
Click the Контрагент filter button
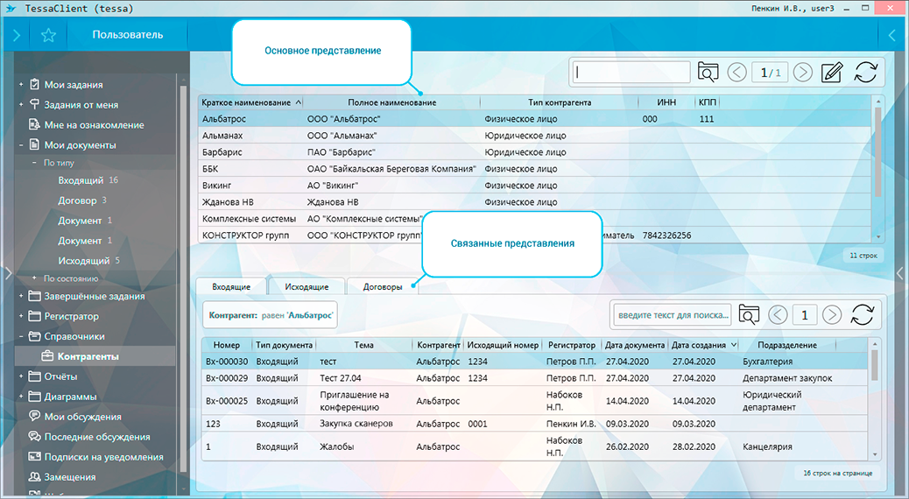coord(270,314)
